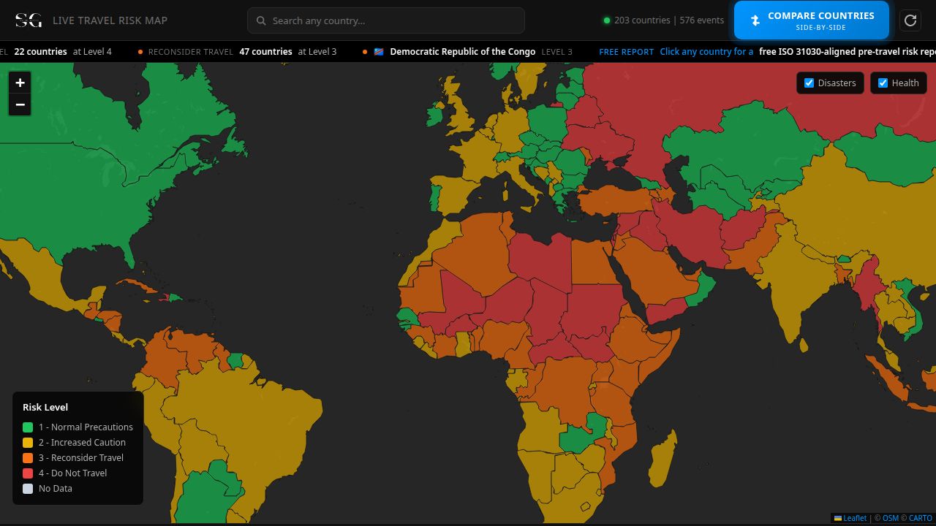Toggle the Health checkbox
This screenshot has width=936, height=526.
883,83
